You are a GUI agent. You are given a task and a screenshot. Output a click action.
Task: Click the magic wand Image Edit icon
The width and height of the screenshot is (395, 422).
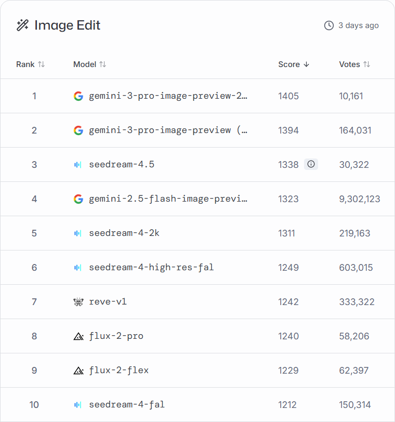(x=22, y=25)
